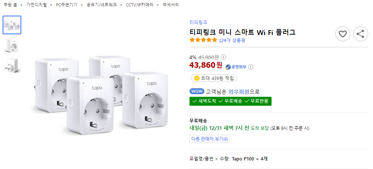Screen dimensions: 373x169
Task: Click info icon beside original price 45,900원
Action: 223,57
